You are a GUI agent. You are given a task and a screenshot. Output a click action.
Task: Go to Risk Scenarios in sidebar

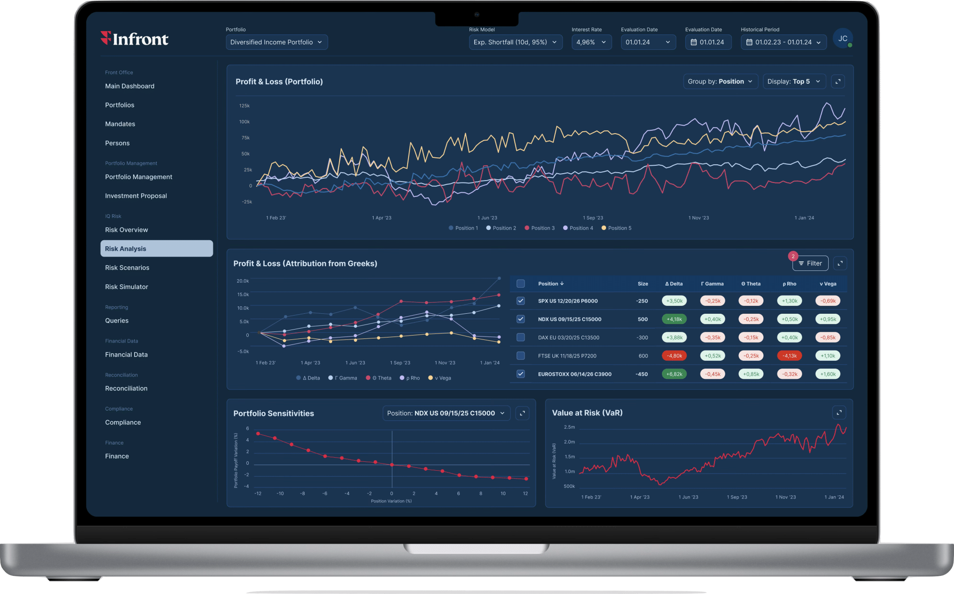tap(127, 268)
